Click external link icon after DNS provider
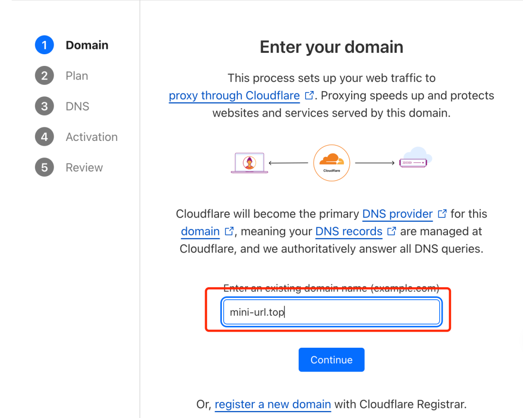This screenshot has width=523, height=418. [442, 214]
